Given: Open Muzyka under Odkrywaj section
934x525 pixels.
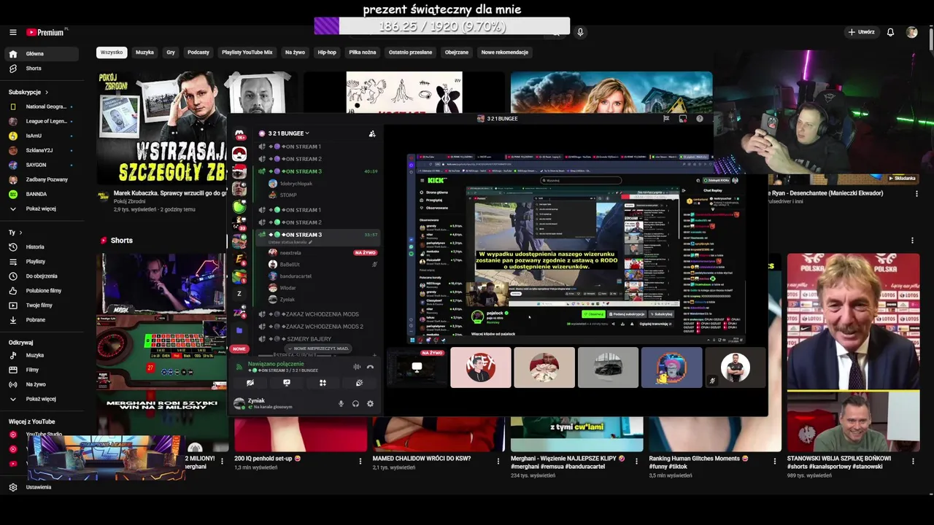Looking at the screenshot, I should click(40, 356).
